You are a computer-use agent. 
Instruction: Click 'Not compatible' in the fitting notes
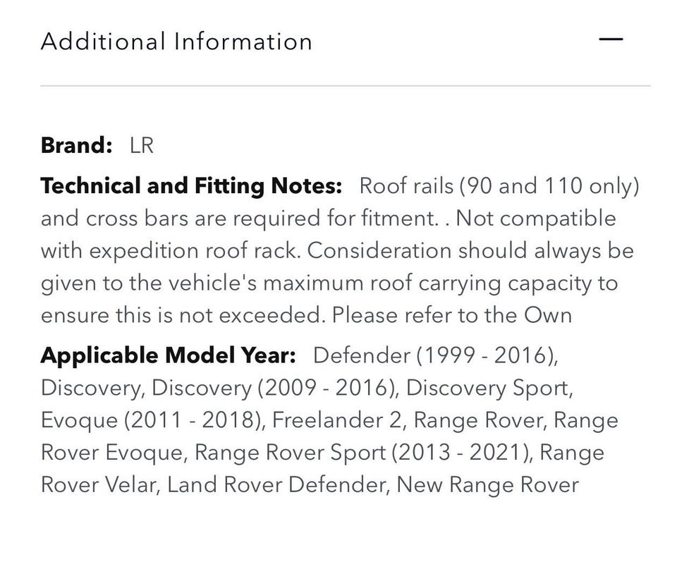click(536, 219)
